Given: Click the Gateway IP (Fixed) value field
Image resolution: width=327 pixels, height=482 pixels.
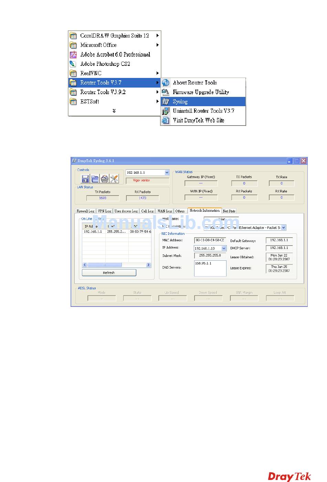Looking at the screenshot, I should (x=201, y=183).
